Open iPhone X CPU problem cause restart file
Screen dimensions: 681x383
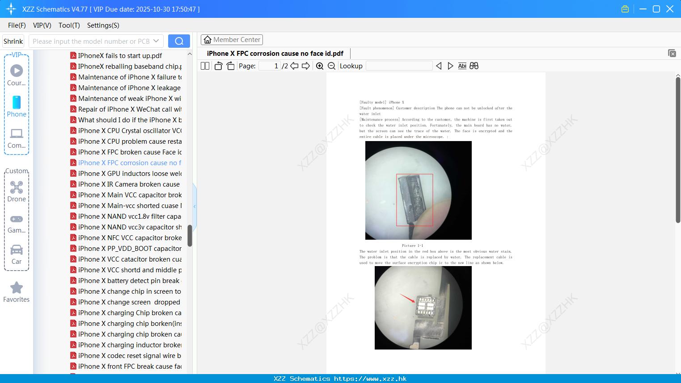tap(130, 142)
